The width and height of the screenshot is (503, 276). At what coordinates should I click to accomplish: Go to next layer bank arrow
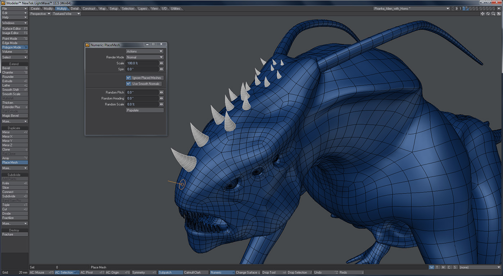457,9
